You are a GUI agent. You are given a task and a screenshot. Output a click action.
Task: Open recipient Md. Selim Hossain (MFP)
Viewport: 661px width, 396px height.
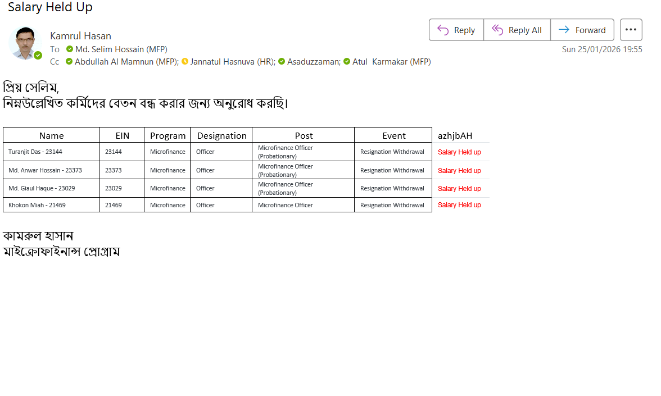[121, 49]
